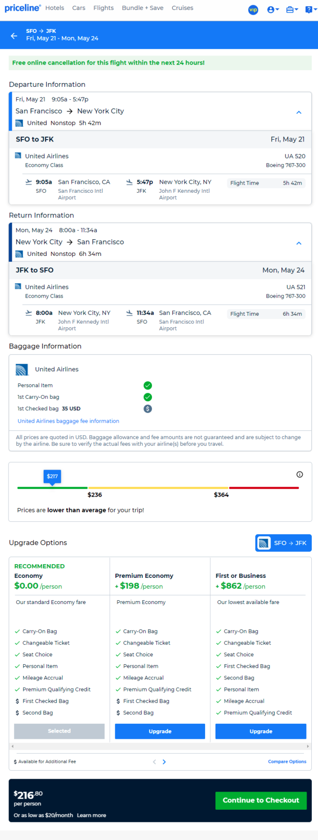Click the VIP badge icon
318x840 pixels.
pyautogui.click(x=253, y=9)
